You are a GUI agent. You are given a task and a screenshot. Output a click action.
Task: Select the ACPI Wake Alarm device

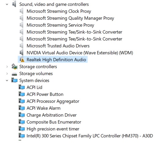44,108
